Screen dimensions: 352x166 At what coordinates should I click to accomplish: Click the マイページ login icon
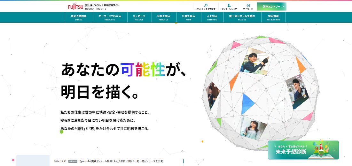(248, 5)
